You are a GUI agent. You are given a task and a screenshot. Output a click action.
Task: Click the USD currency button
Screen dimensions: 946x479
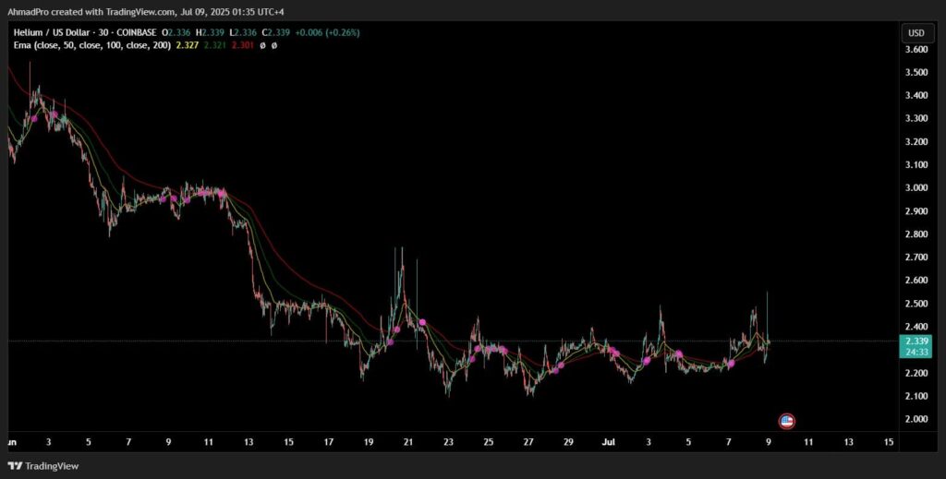pyautogui.click(x=916, y=33)
